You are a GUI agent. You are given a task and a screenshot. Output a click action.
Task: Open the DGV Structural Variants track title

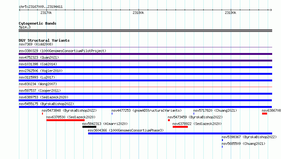[x=44, y=40]
